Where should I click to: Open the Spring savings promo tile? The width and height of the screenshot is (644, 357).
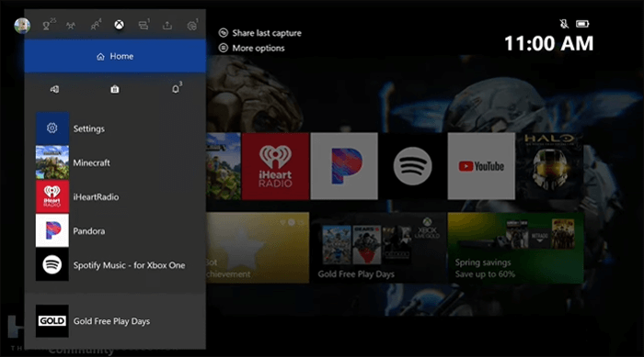tap(515, 248)
